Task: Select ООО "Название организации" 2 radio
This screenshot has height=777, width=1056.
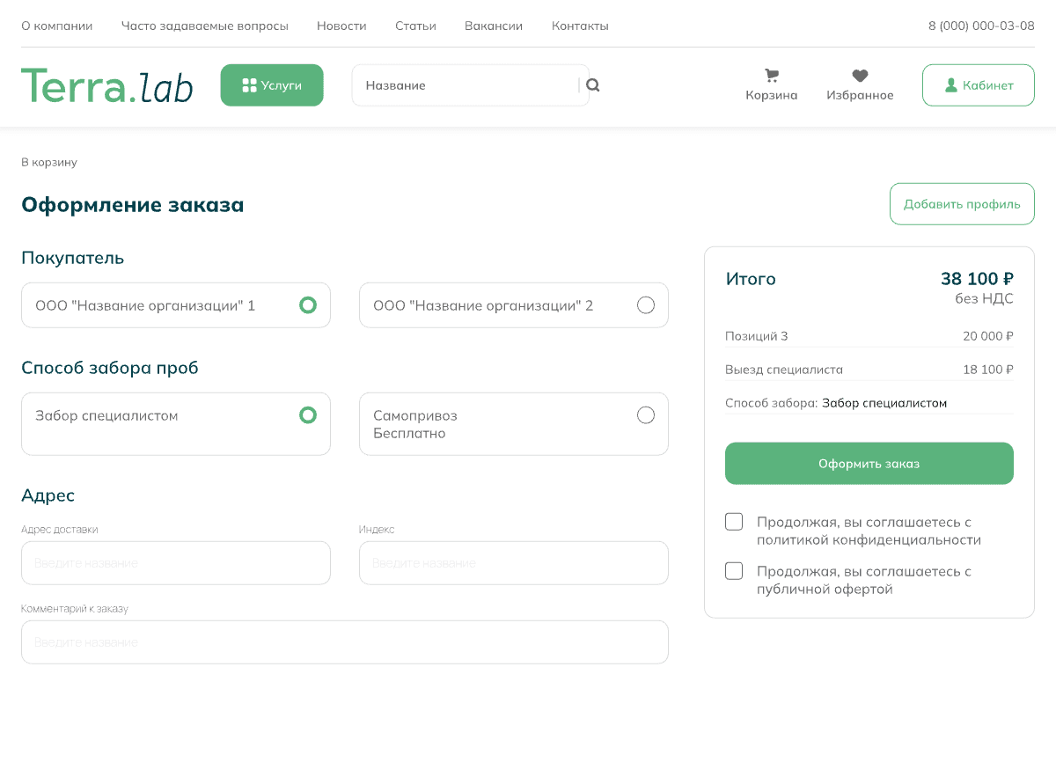Action: tap(645, 305)
